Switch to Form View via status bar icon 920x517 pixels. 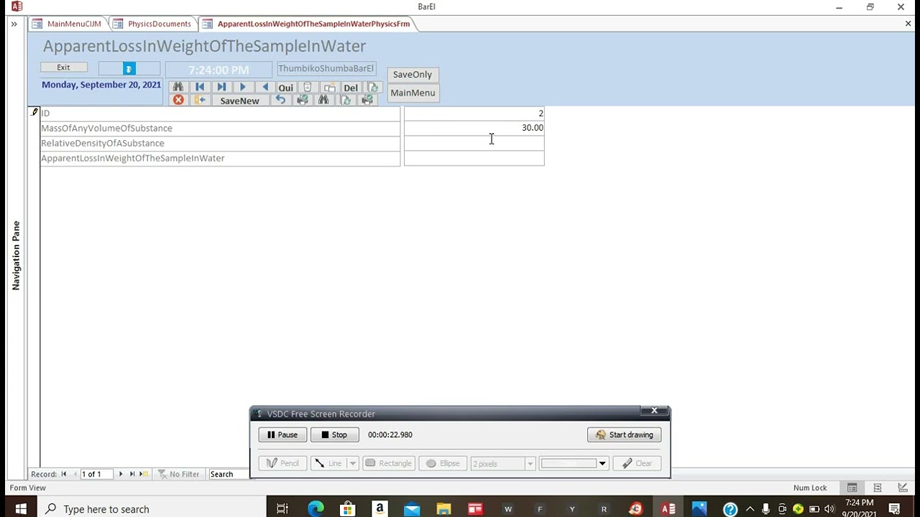tap(852, 488)
